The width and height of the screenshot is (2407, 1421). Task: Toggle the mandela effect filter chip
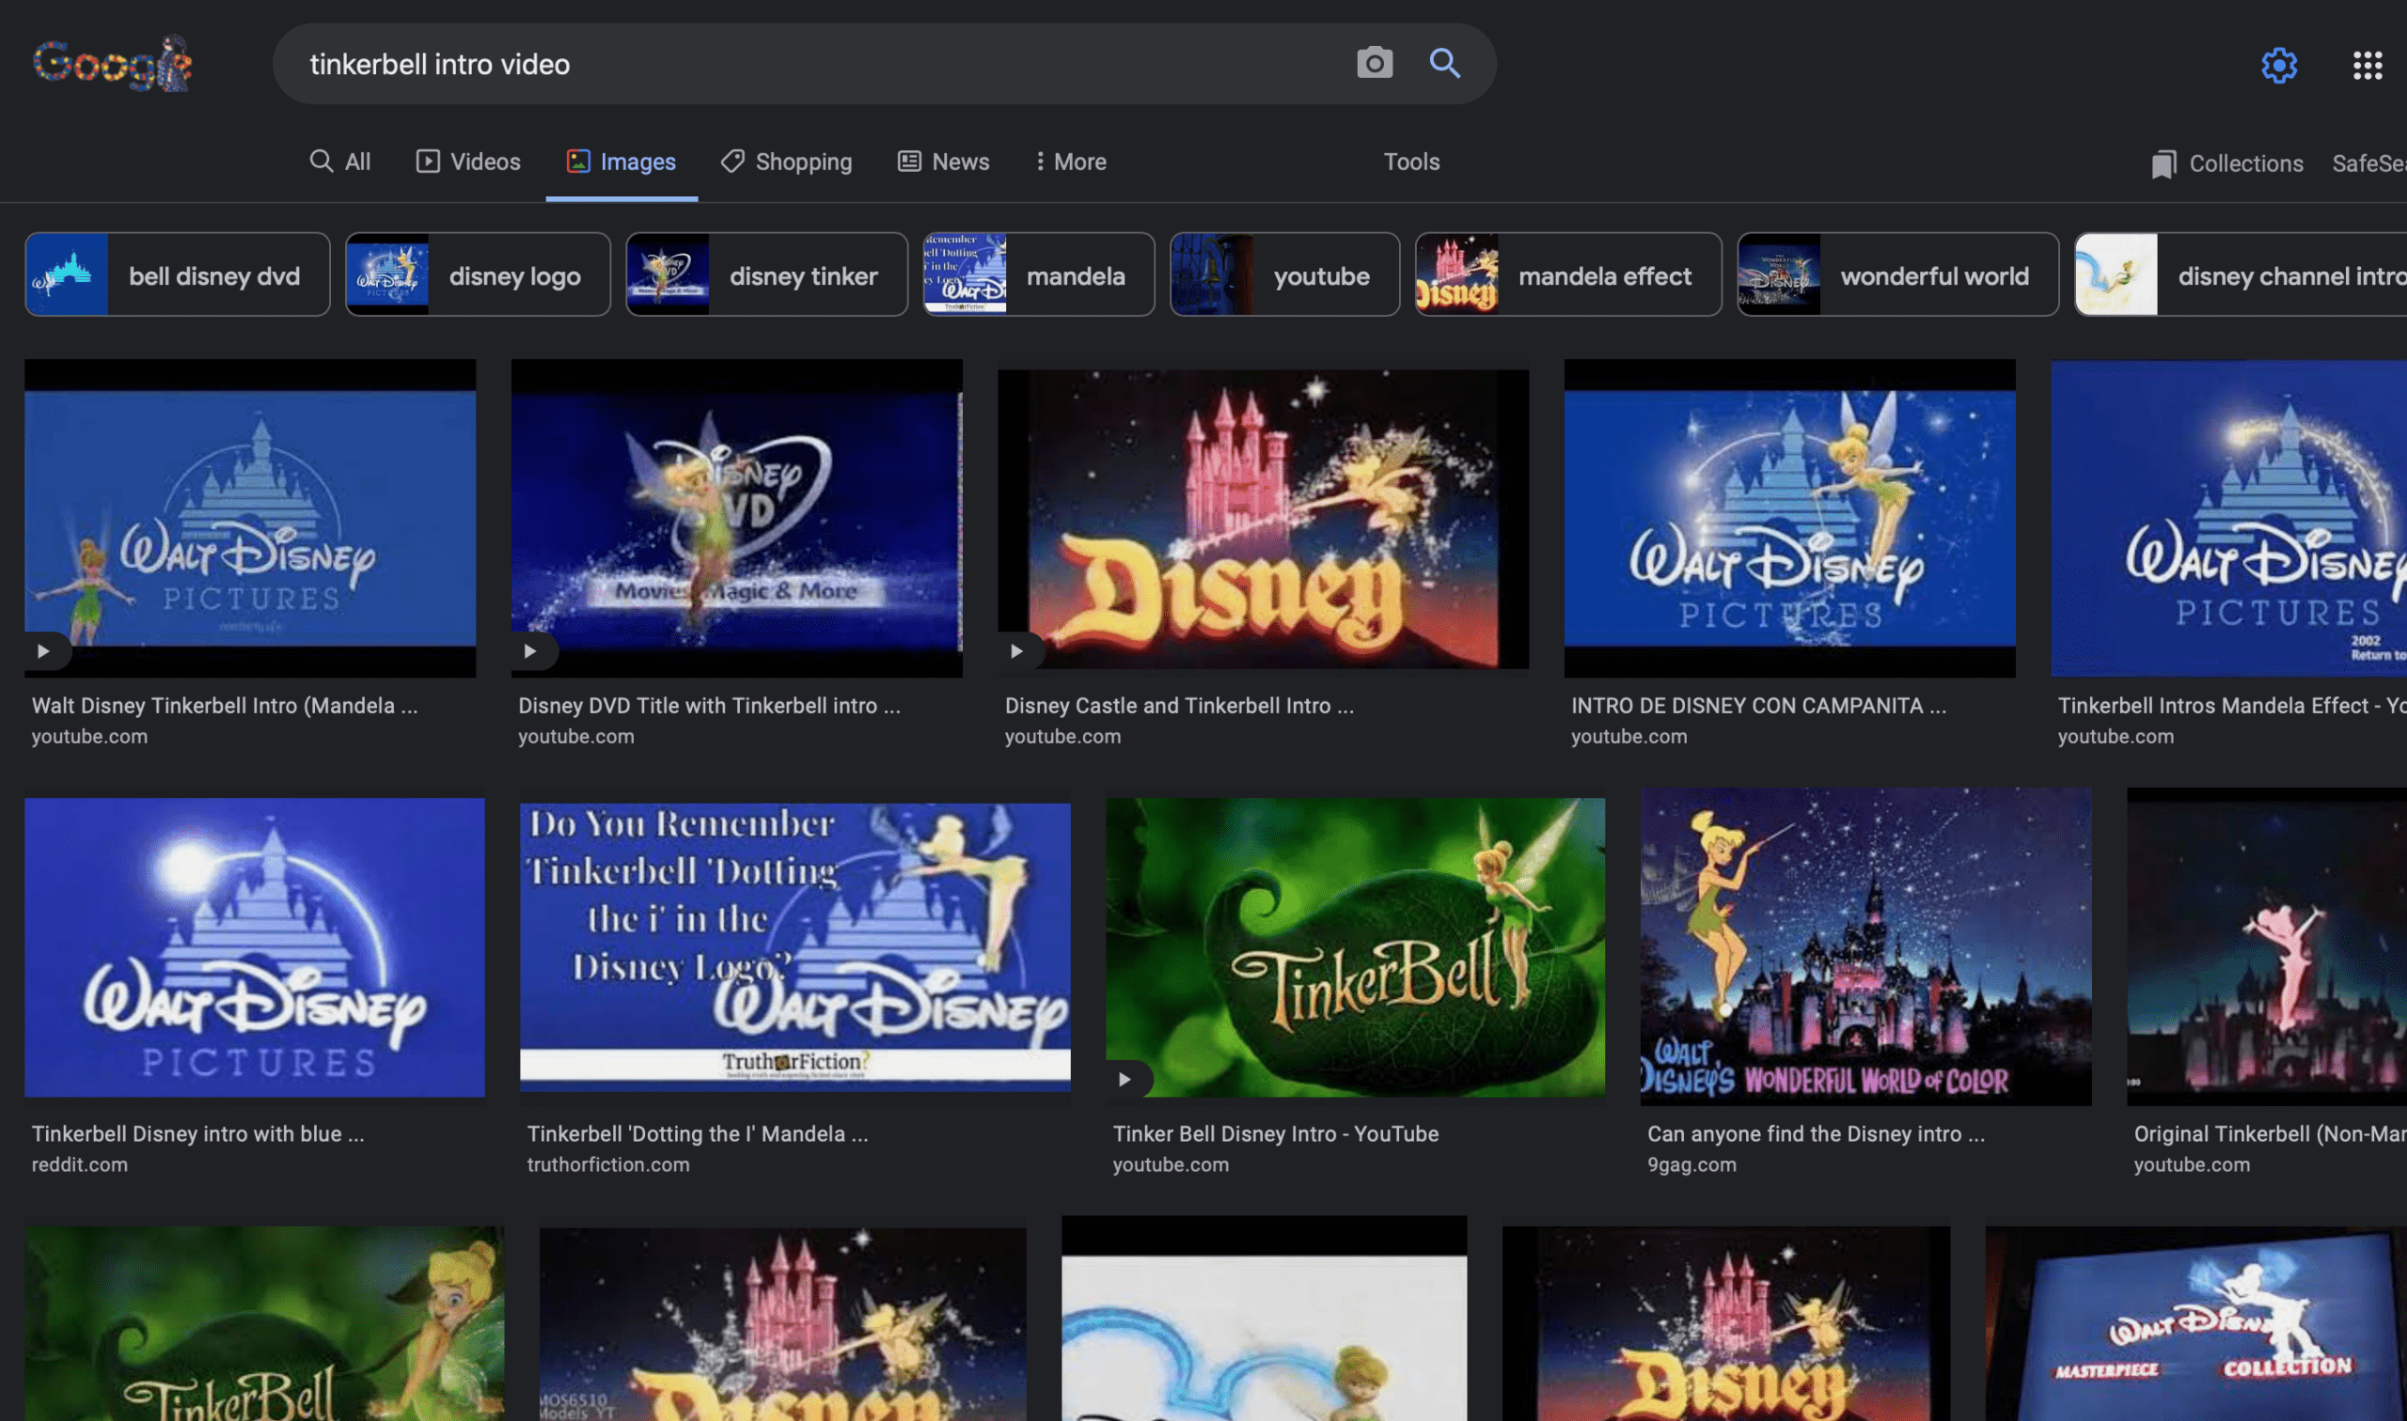1568,273
